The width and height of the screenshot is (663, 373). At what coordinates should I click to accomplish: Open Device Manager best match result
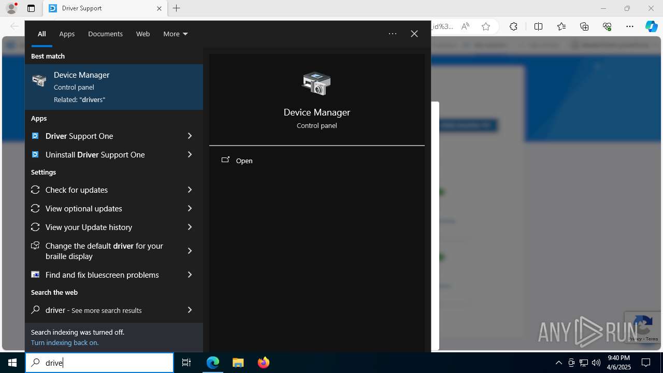pyautogui.click(x=114, y=87)
